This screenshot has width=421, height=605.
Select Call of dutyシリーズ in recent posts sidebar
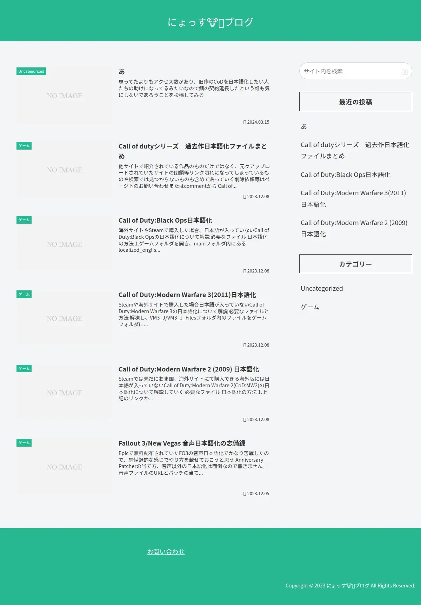click(355, 150)
